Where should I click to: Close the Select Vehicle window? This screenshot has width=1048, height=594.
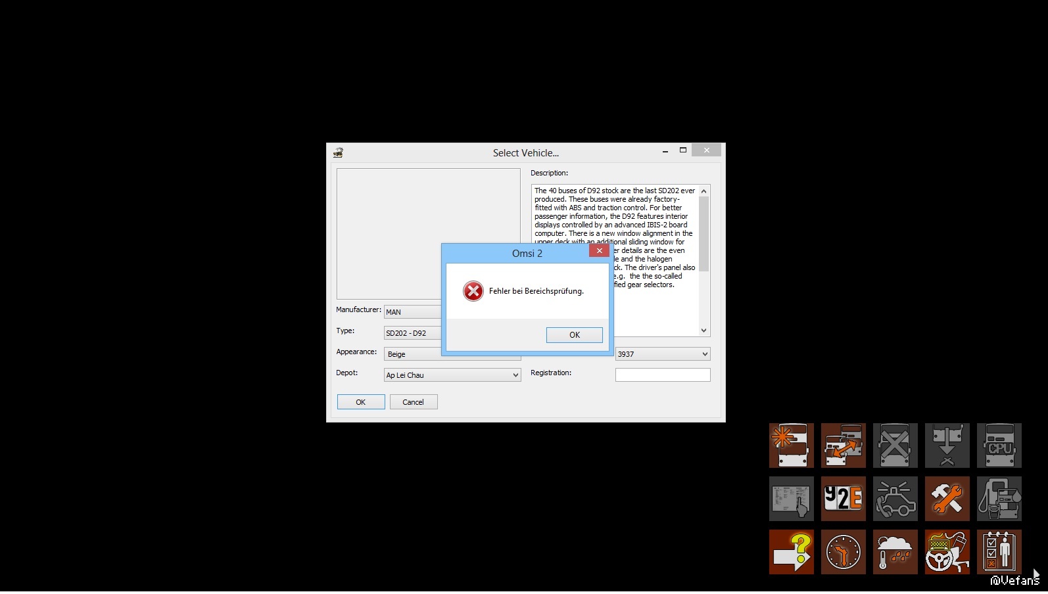[x=707, y=150]
